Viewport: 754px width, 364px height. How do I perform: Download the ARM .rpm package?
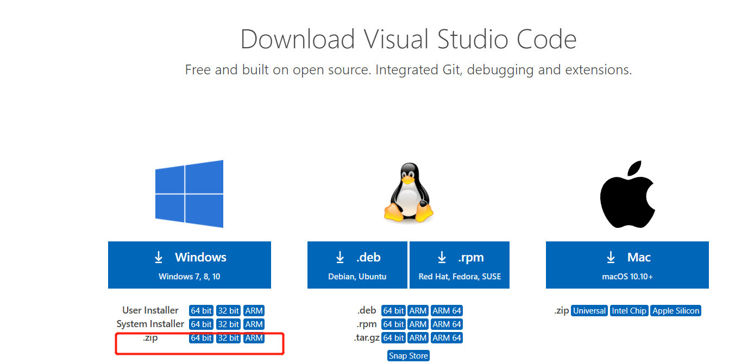(418, 324)
